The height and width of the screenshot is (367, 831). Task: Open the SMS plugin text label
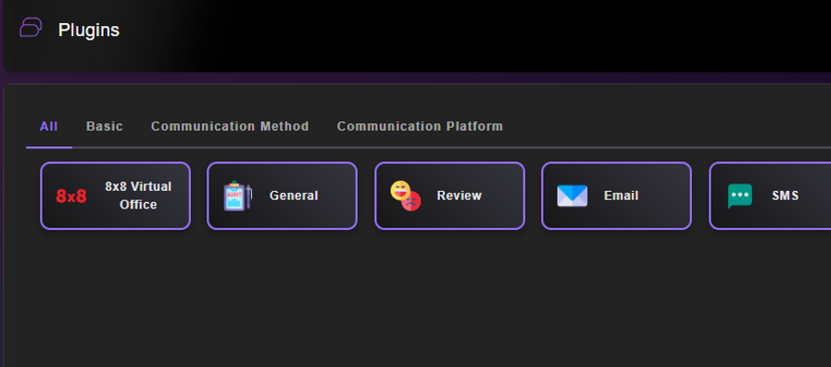click(785, 196)
